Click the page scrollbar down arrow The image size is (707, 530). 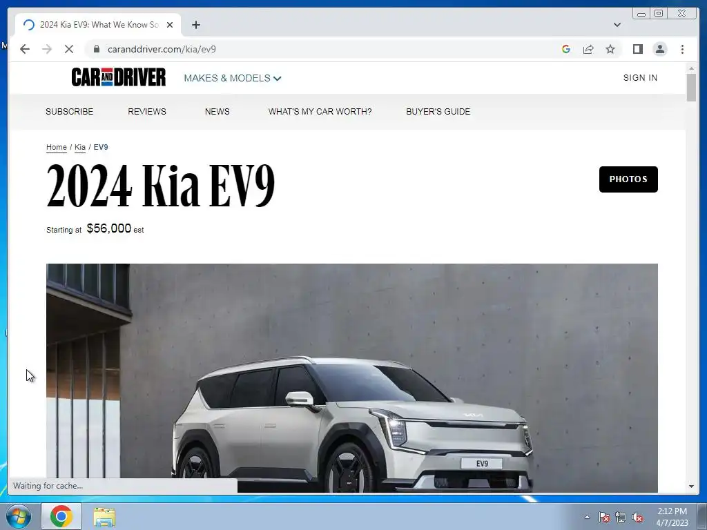pyautogui.click(x=691, y=487)
